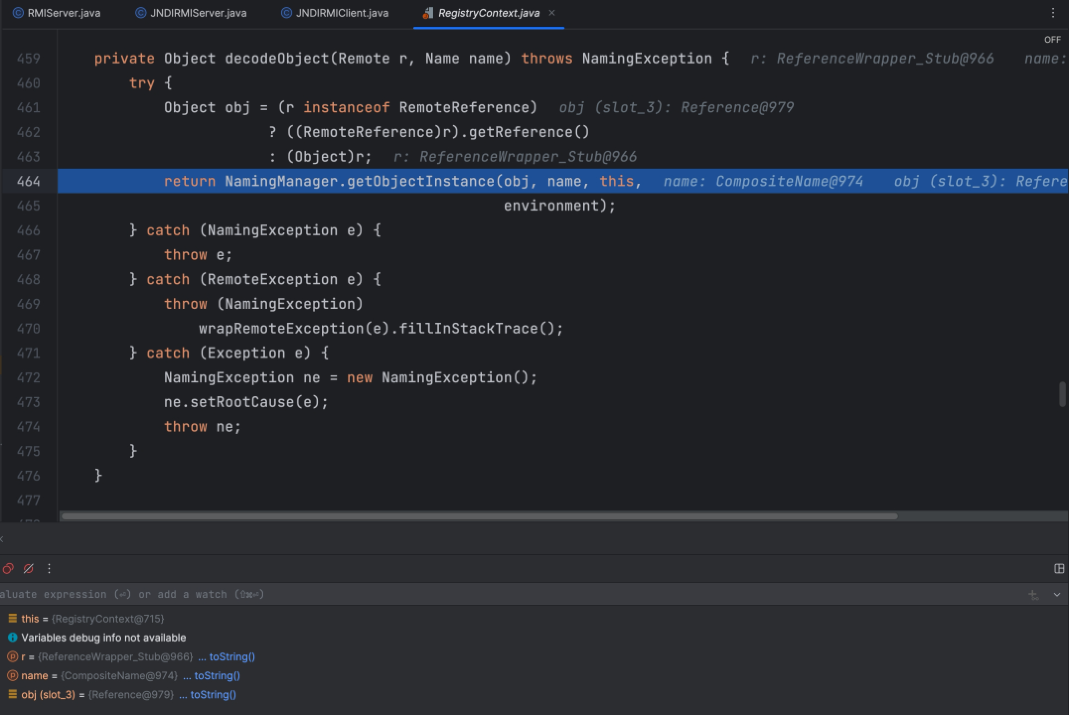Click the View Breakpoints icon
This screenshot has height=715, width=1069.
coord(8,569)
